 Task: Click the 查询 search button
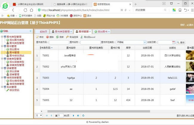pos(181,42)
